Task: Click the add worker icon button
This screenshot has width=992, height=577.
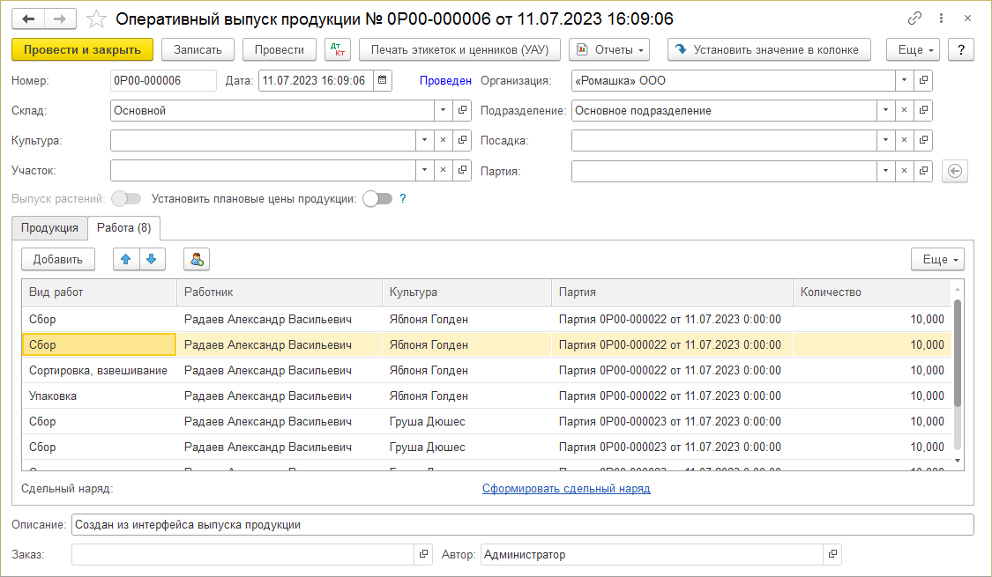Action: pyautogui.click(x=197, y=259)
